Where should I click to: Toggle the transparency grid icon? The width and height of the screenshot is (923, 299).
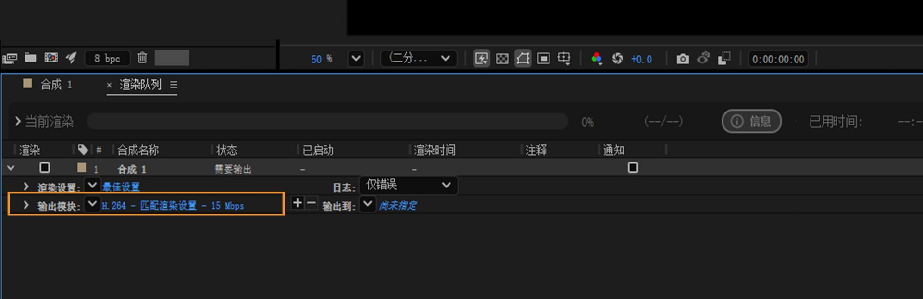pyautogui.click(x=502, y=59)
